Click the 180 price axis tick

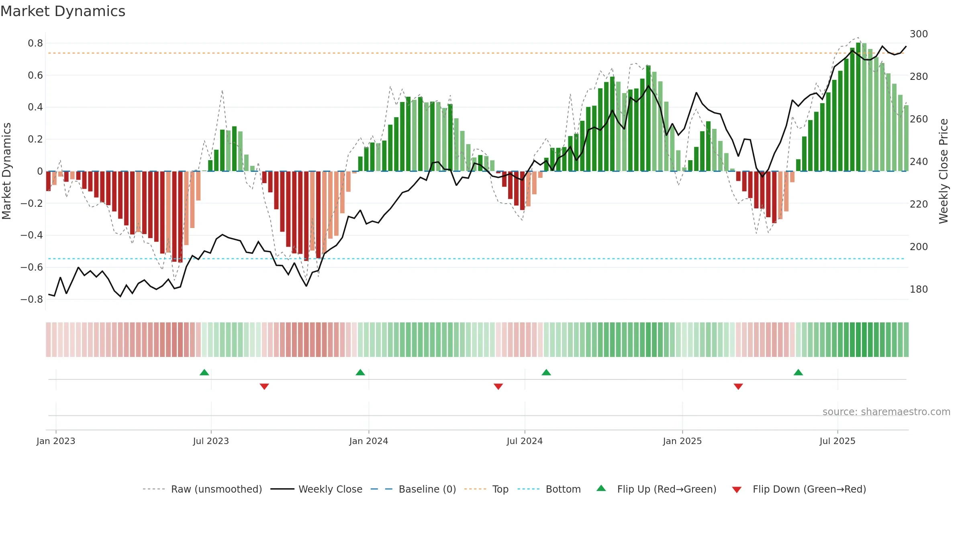click(919, 289)
